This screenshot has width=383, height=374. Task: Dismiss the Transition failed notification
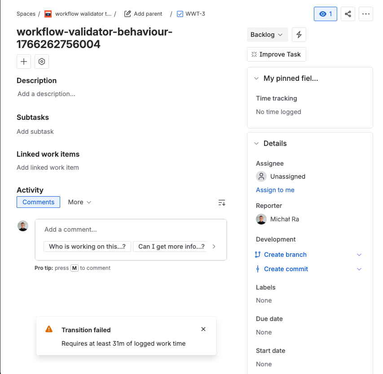(203, 329)
